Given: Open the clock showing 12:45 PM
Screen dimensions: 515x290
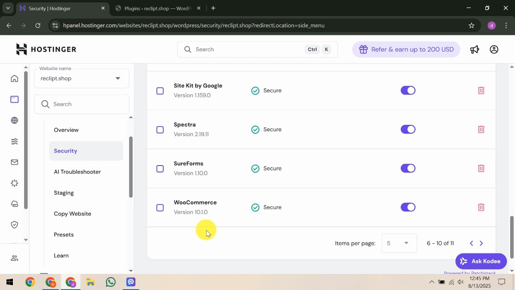Looking at the screenshot, I should click(x=479, y=282).
